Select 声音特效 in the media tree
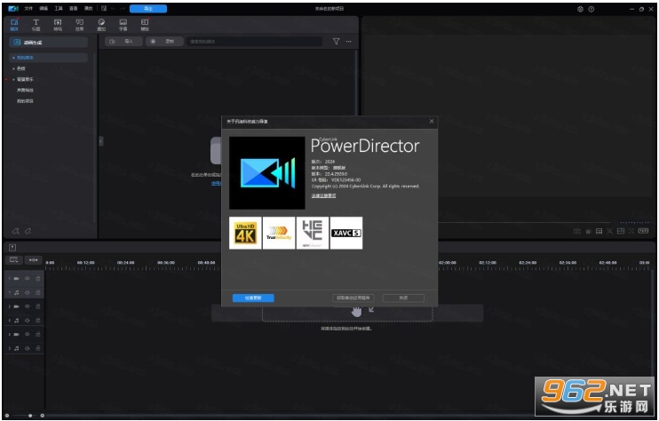Image resolution: width=659 pixels, height=421 pixels. [25, 91]
